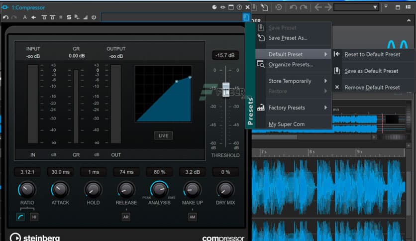This screenshot has height=241, width=416.
Task: Click the RATIO knob
Action: 27,190
